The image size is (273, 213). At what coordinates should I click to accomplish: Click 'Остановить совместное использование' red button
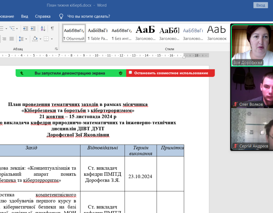point(170,73)
